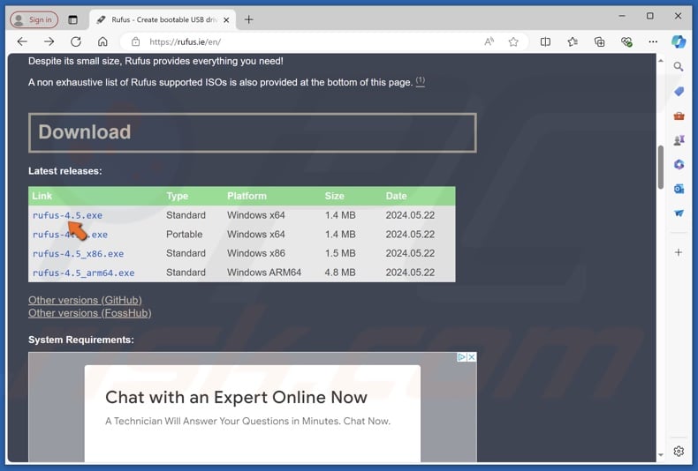Viewport: 698px width, 471px height.
Task: Follow footnote (1) link
Action: coord(421,81)
